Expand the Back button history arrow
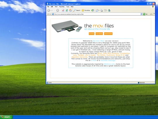The height and width of the screenshot is (119, 158). [x=54, y=10]
